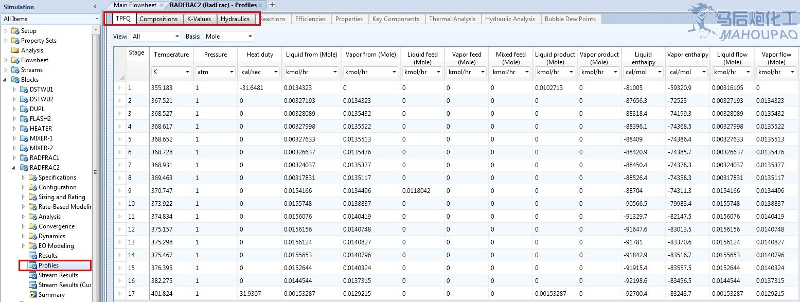The width and height of the screenshot is (800, 302).
Task: Close the RADFRAC2 Profiles tab
Action: coord(261,5)
